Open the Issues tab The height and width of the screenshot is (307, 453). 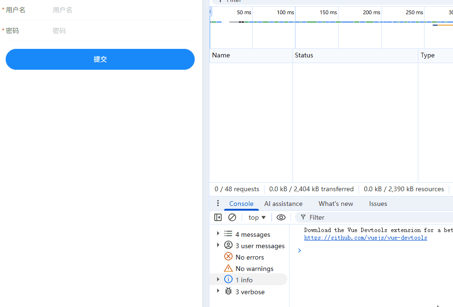pos(378,204)
